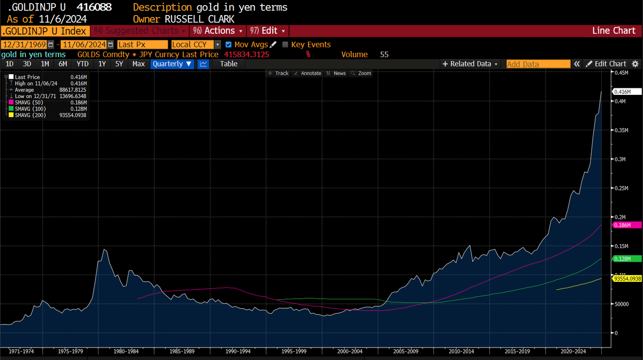Screen dimensions: 643x360
Task: Switch to the Table view
Action: (x=229, y=64)
